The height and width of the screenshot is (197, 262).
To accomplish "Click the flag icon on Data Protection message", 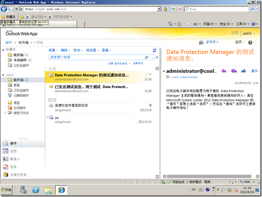I will pos(150,74).
